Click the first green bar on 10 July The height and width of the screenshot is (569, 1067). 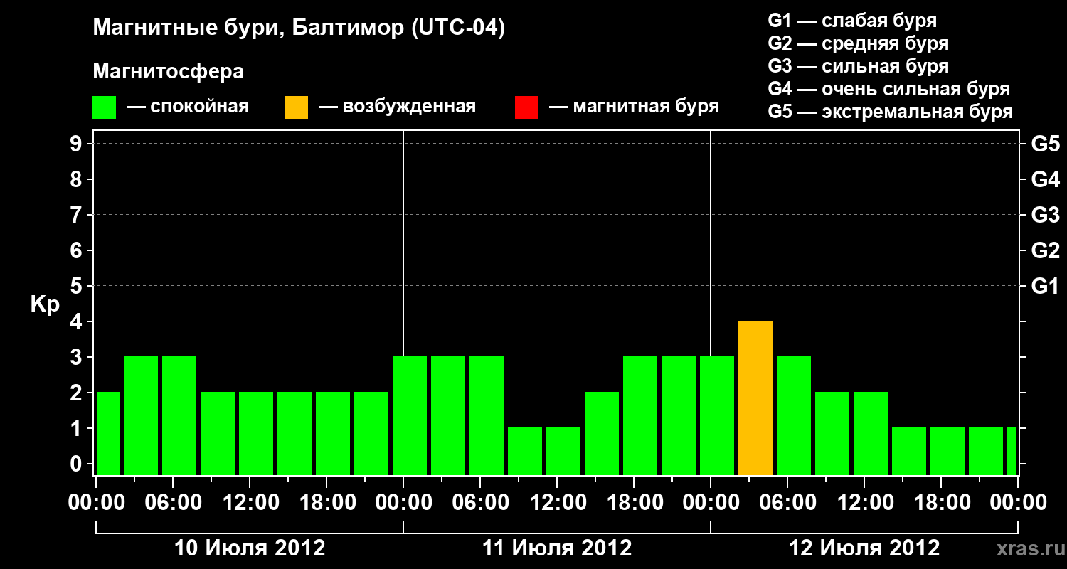(108, 434)
